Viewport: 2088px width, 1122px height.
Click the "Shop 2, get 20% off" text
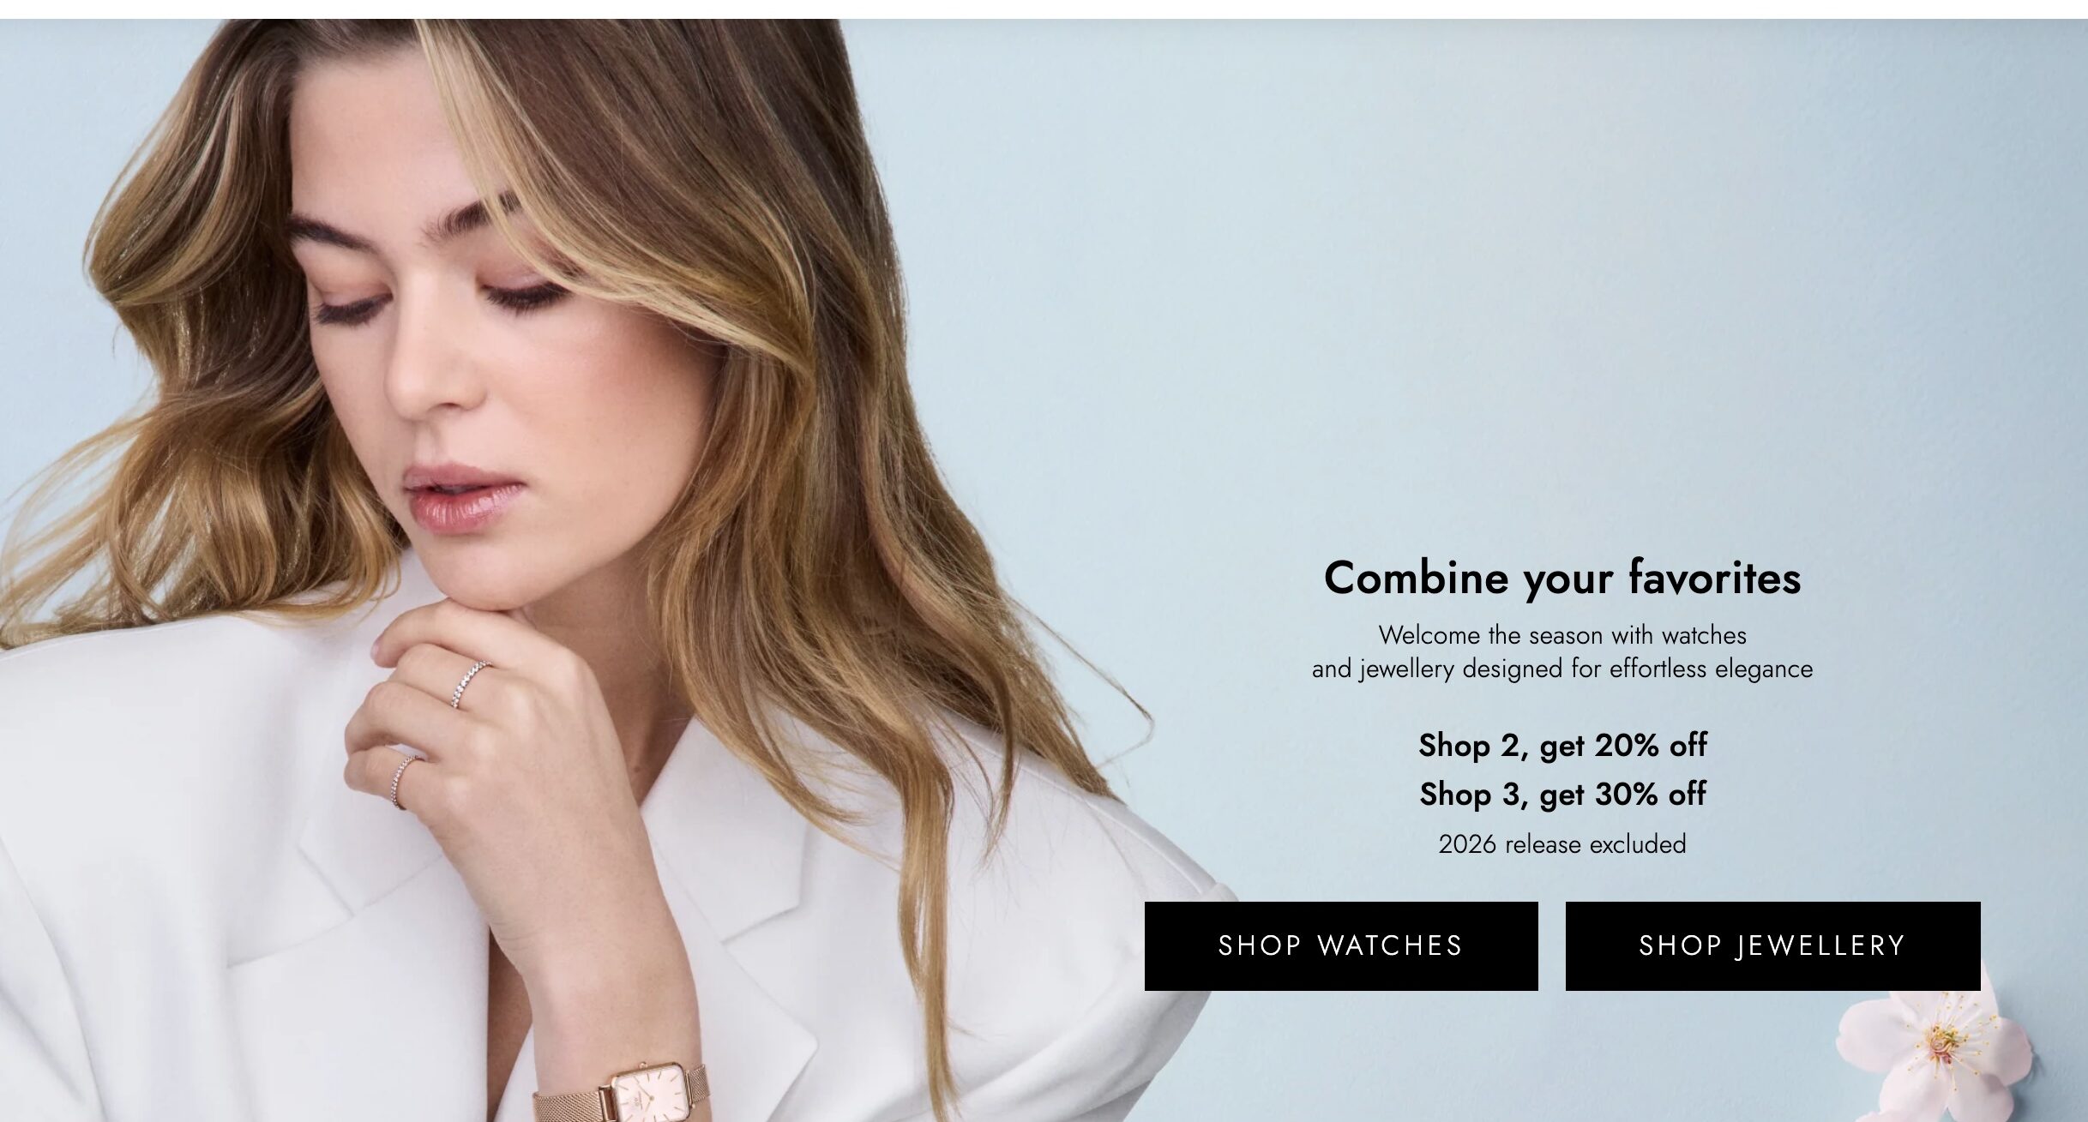tap(1562, 745)
